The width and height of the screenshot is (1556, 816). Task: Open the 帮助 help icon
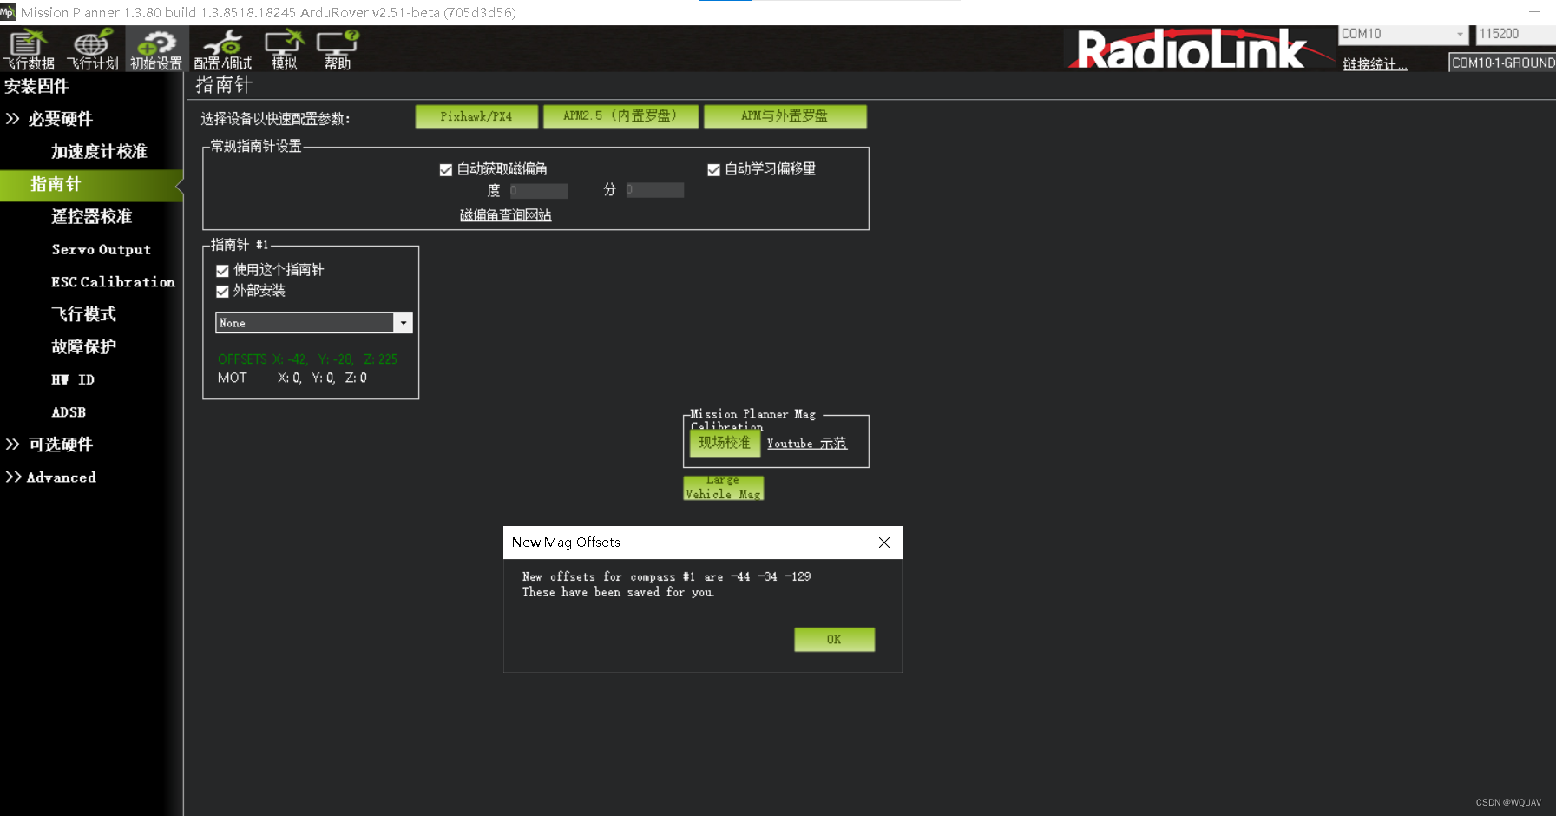coord(338,49)
